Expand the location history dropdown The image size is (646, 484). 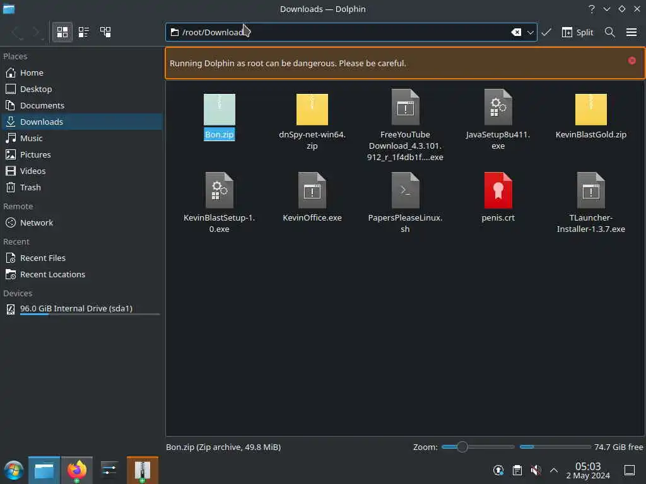[530, 32]
